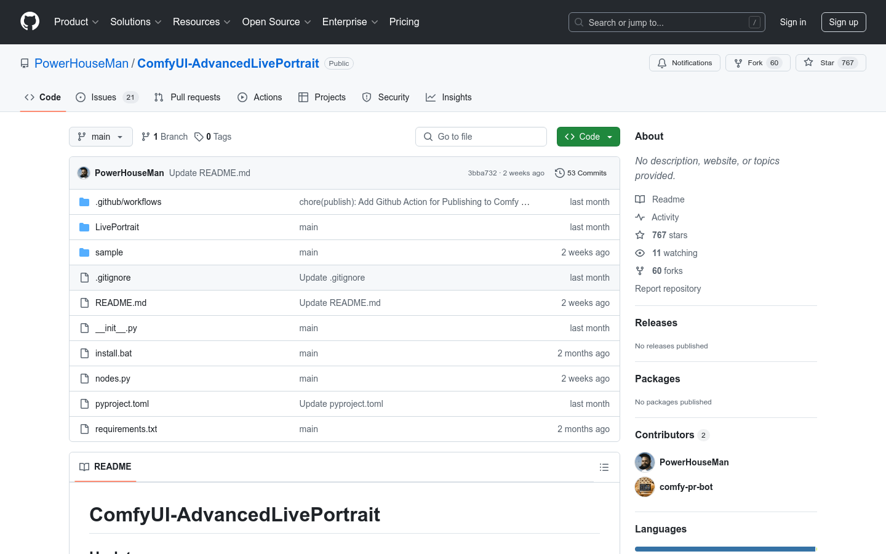
Task: Open the .gitignore file
Action: pos(113,278)
